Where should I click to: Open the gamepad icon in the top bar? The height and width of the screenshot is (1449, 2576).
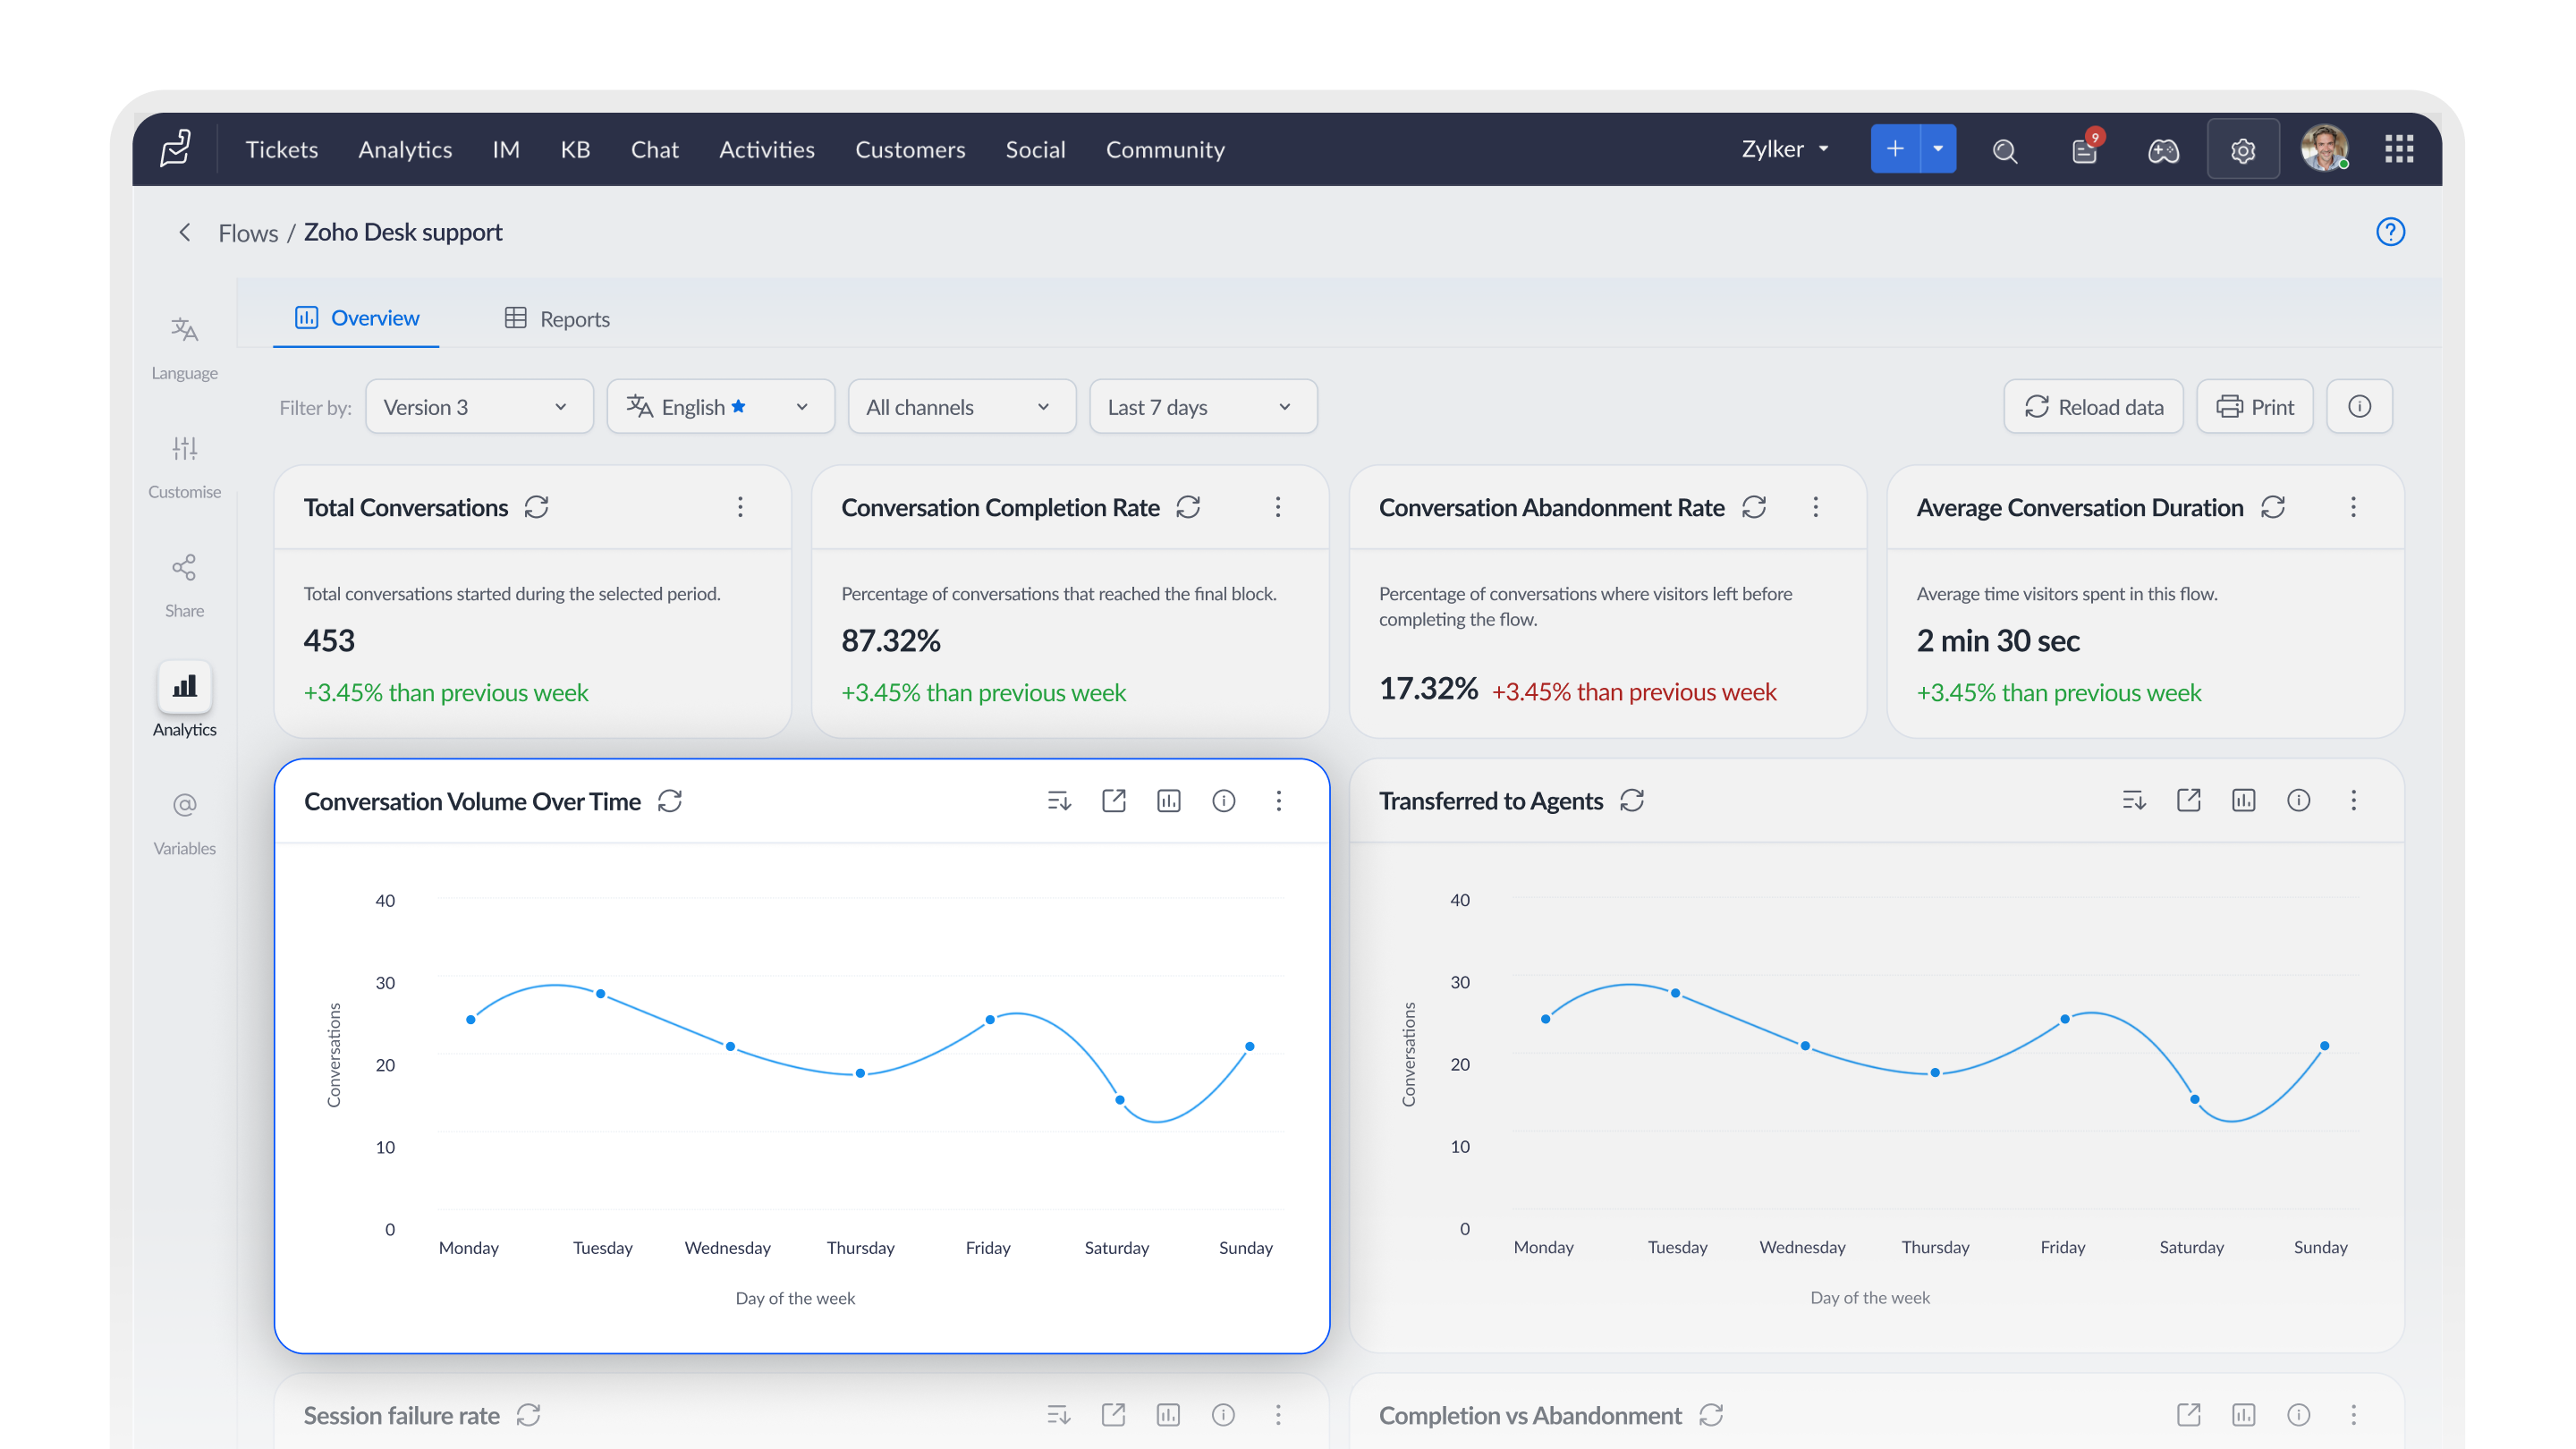pyautogui.click(x=2163, y=150)
